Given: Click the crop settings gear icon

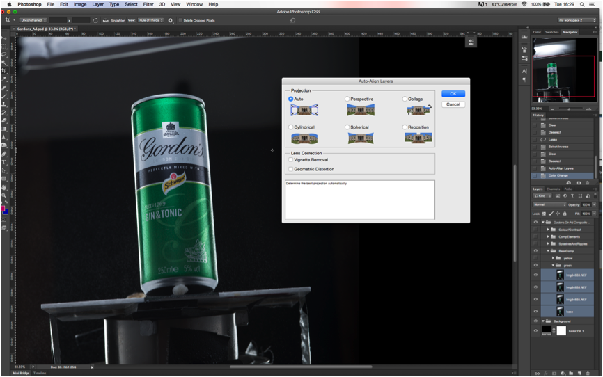Looking at the screenshot, I should (171, 20).
